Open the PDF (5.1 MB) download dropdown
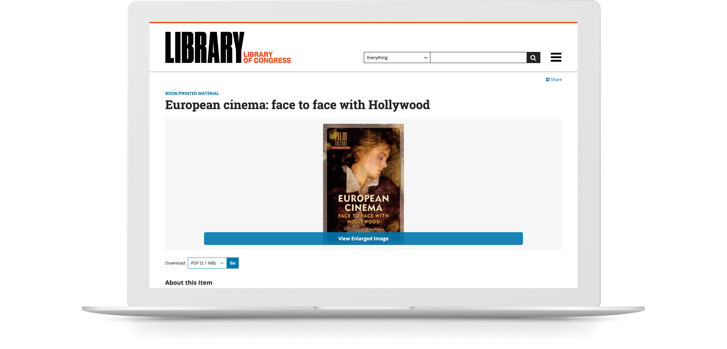 click(207, 263)
